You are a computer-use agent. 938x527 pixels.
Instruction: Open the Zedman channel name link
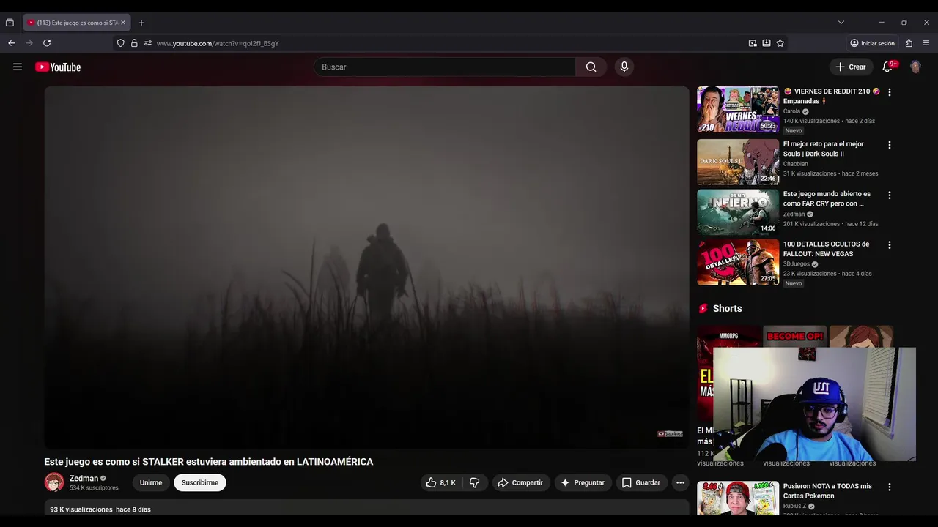[x=84, y=479]
